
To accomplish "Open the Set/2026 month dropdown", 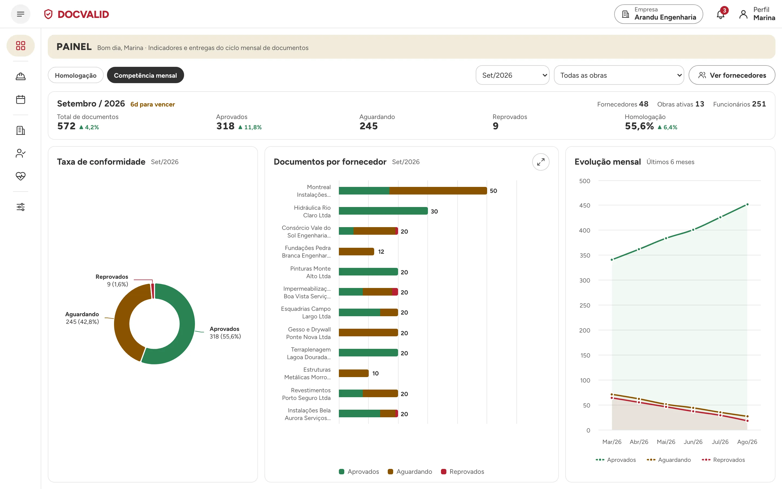I will (512, 75).
